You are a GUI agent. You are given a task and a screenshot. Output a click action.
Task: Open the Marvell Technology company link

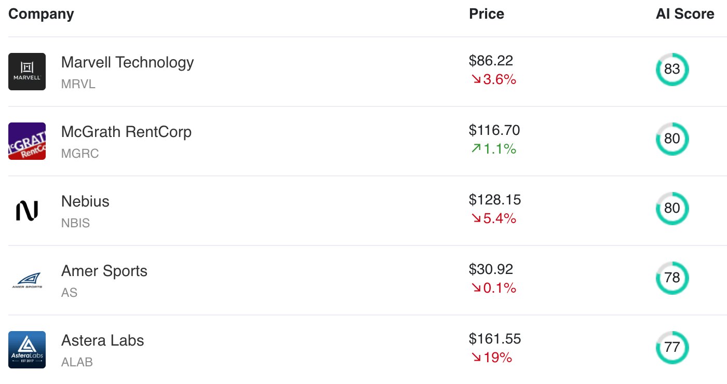click(x=127, y=62)
